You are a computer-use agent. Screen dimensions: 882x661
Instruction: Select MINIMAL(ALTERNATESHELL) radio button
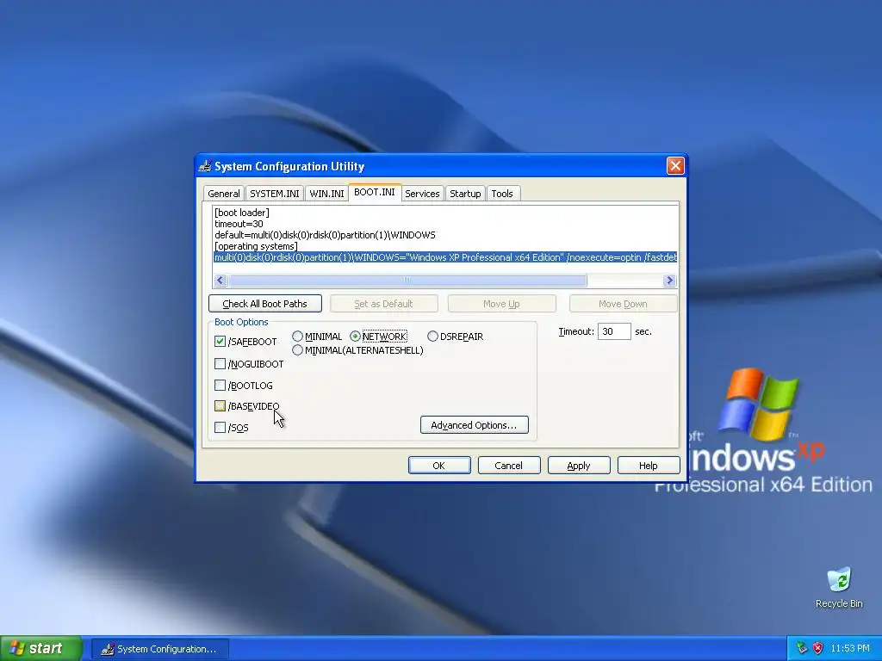[x=297, y=350]
